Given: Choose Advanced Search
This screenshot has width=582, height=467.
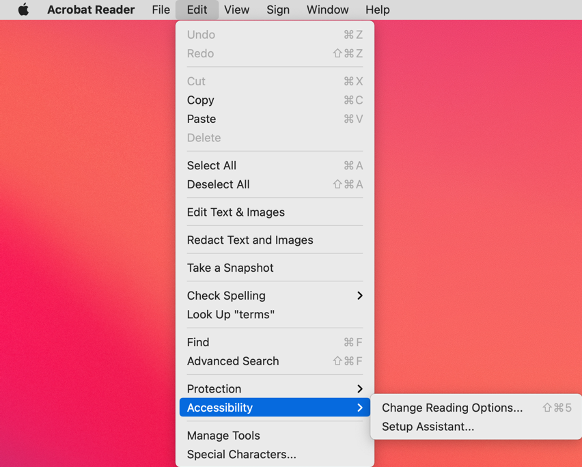Looking at the screenshot, I should pos(275,361).
